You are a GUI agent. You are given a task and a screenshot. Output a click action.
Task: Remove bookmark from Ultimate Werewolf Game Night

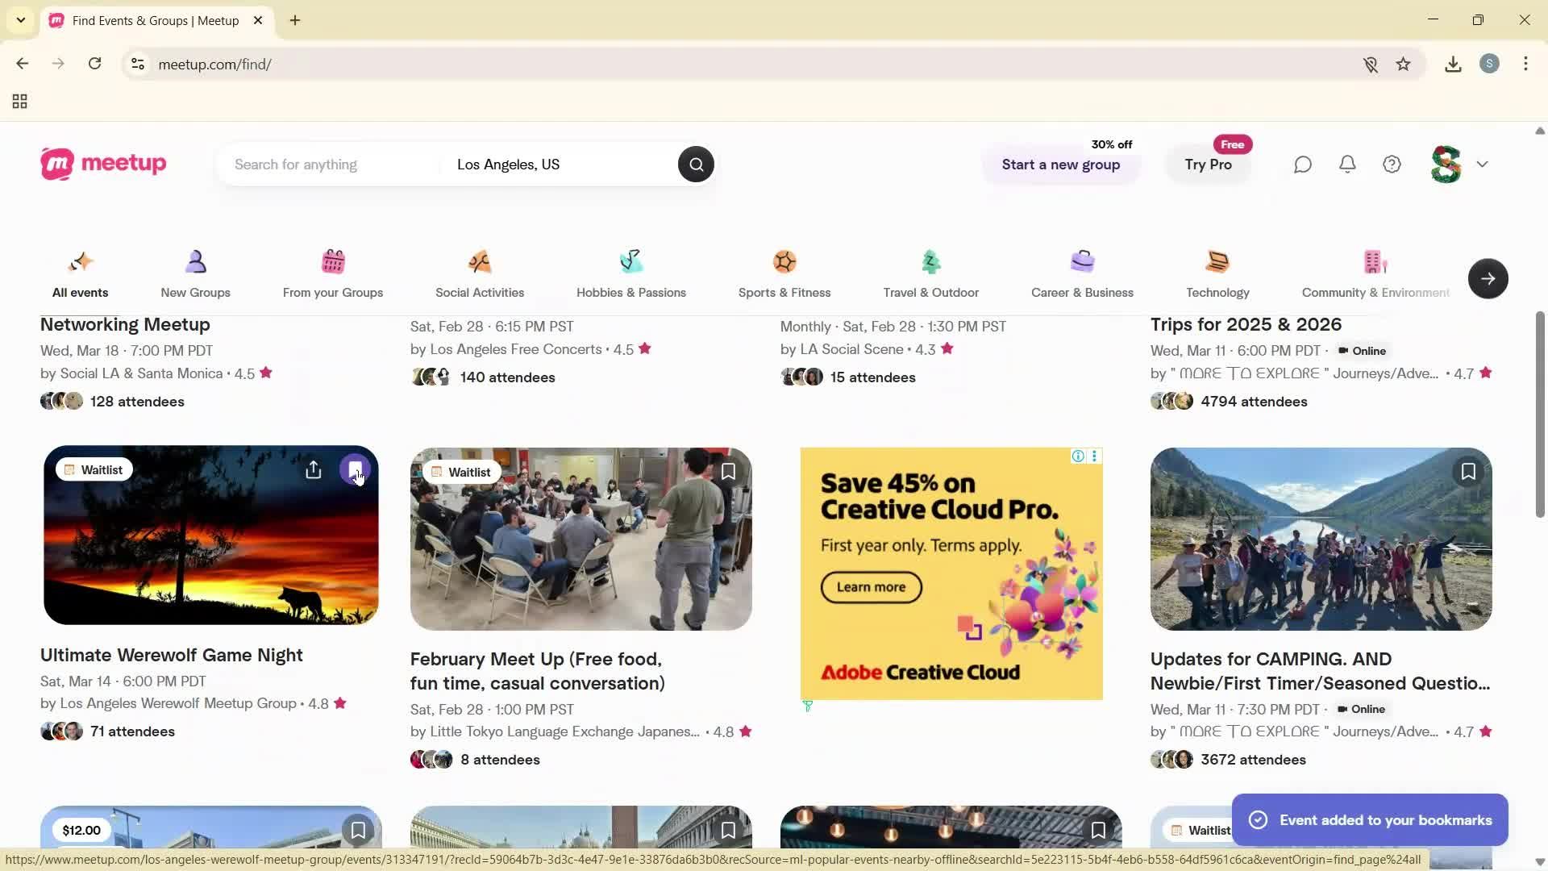click(x=355, y=470)
